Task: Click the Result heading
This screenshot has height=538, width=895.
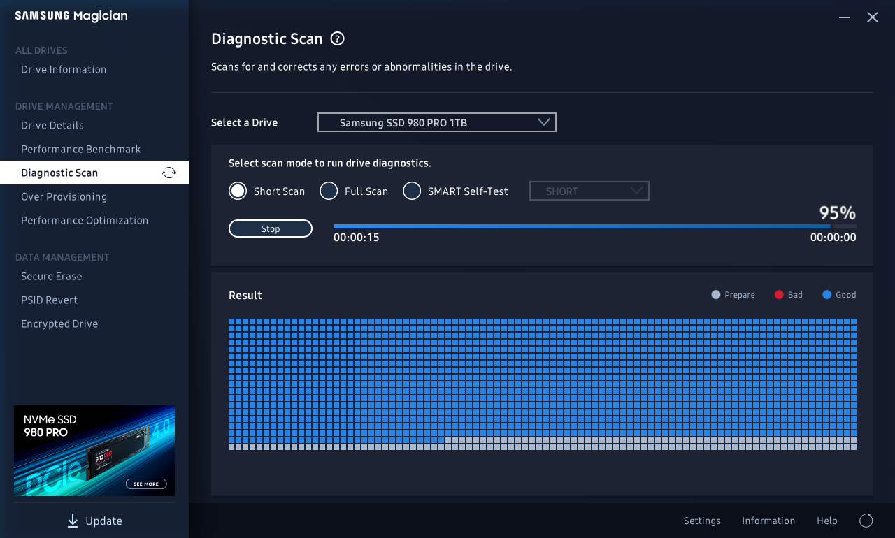Action: [245, 295]
